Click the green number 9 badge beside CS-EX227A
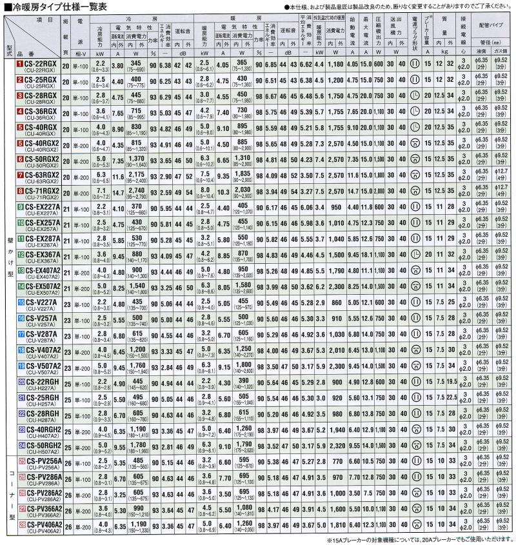Image resolution: width=516 pixels, height=545 pixels. [21, 207]
